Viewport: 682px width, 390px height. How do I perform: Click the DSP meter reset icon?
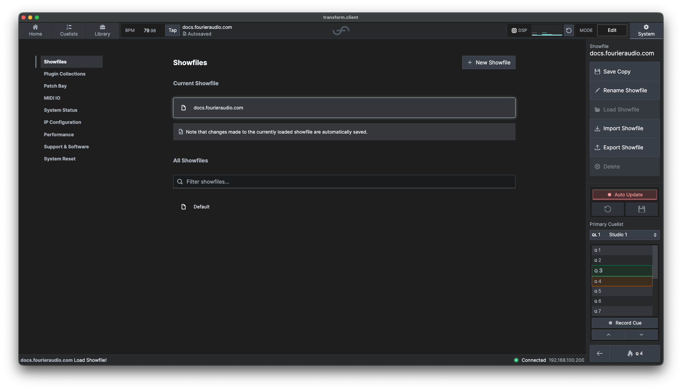coord(569,31)
